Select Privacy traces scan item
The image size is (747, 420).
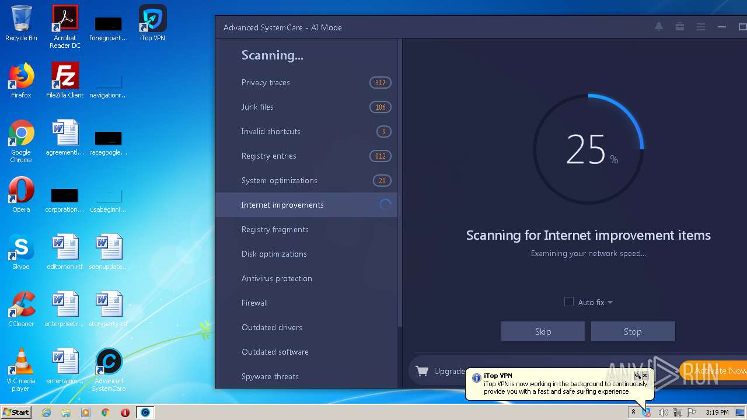coord(306,82)
